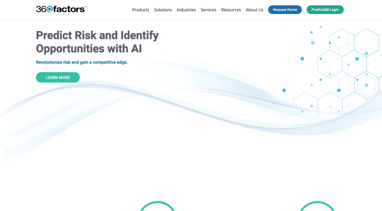Click the Request Demo button
This screenshot has height=211, width=382.
(x=285, y=10)
